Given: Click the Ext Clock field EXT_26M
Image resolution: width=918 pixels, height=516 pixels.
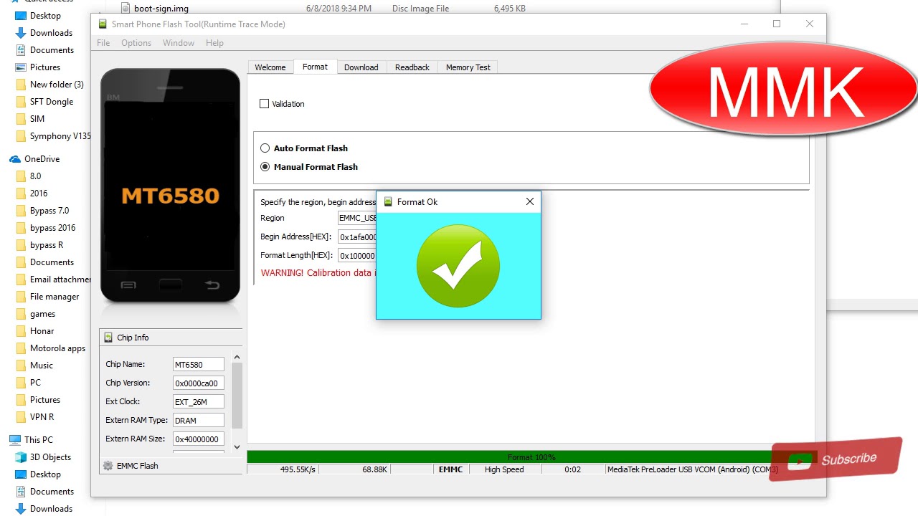Looking at the screenshot, I should click(x=198, y=401).
